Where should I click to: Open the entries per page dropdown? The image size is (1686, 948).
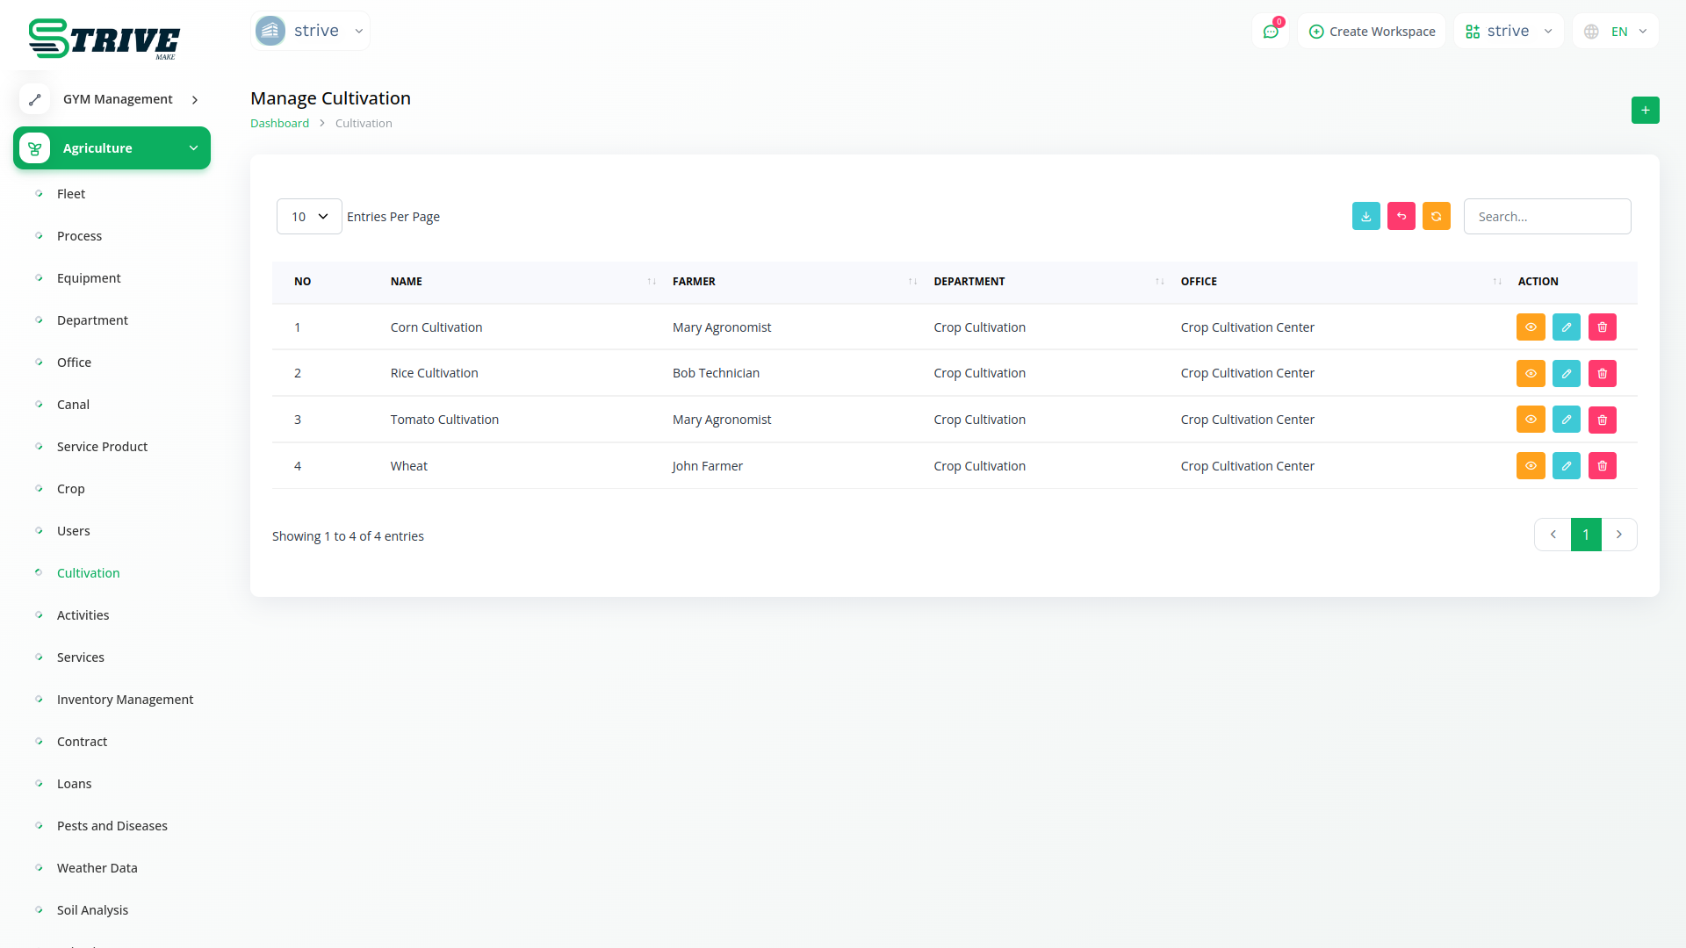309,217
